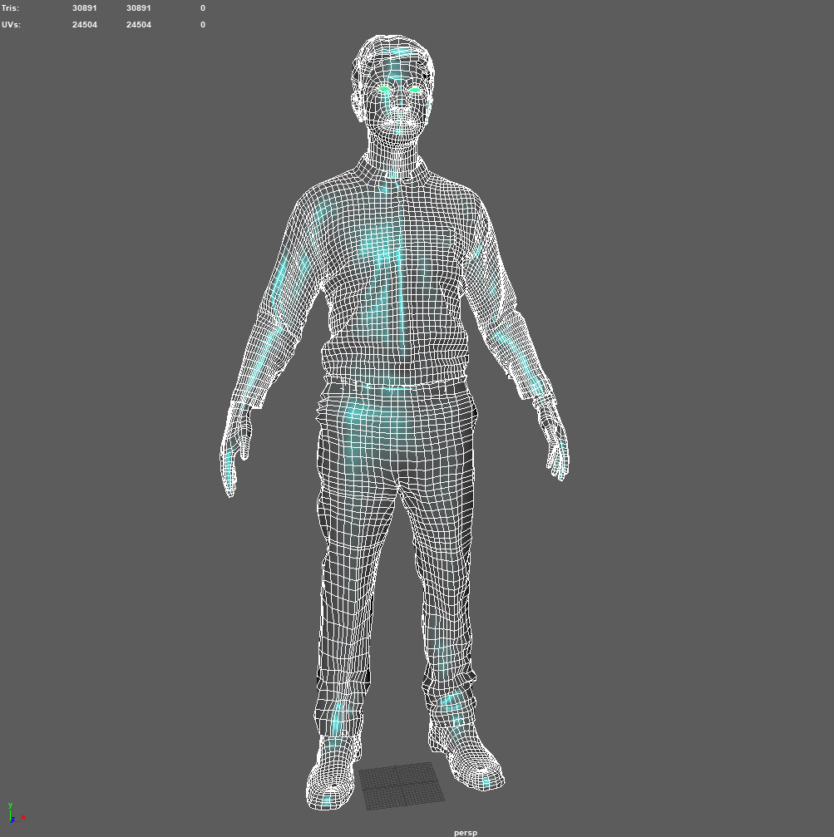Click the 'UVs:' heads-up display label

coord(11,25)
